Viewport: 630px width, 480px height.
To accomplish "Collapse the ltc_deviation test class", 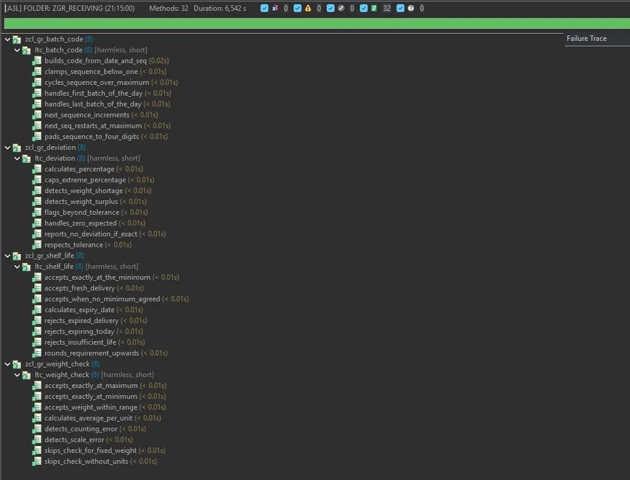I will point(17,159).
